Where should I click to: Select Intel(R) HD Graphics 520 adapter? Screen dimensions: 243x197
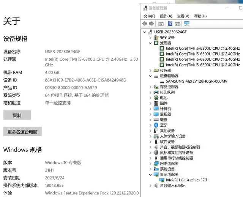click(186, 180)
